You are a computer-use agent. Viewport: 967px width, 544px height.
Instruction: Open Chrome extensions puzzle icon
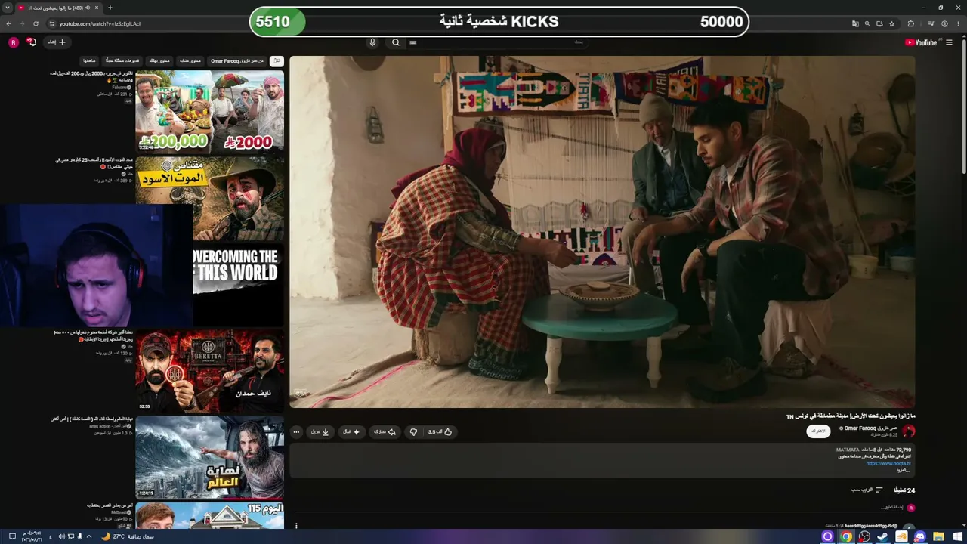911,23
